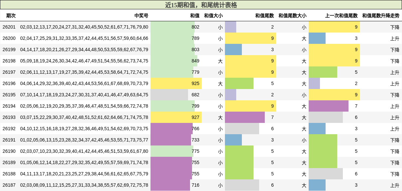
Task: Click period number 26198
Action: (x=9, y=61)
